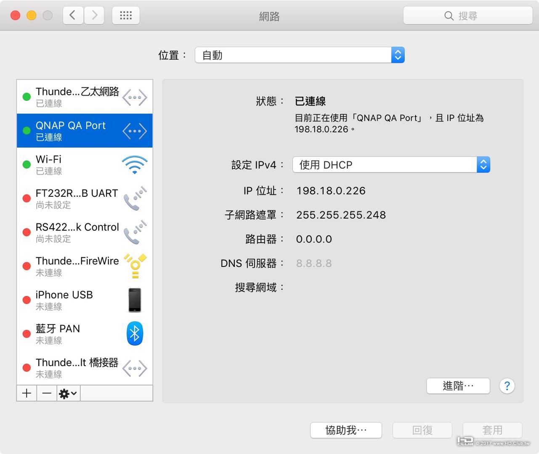539x454 pixels.
Task: Select RS422...k Control service
Action: tap(85, 232)
